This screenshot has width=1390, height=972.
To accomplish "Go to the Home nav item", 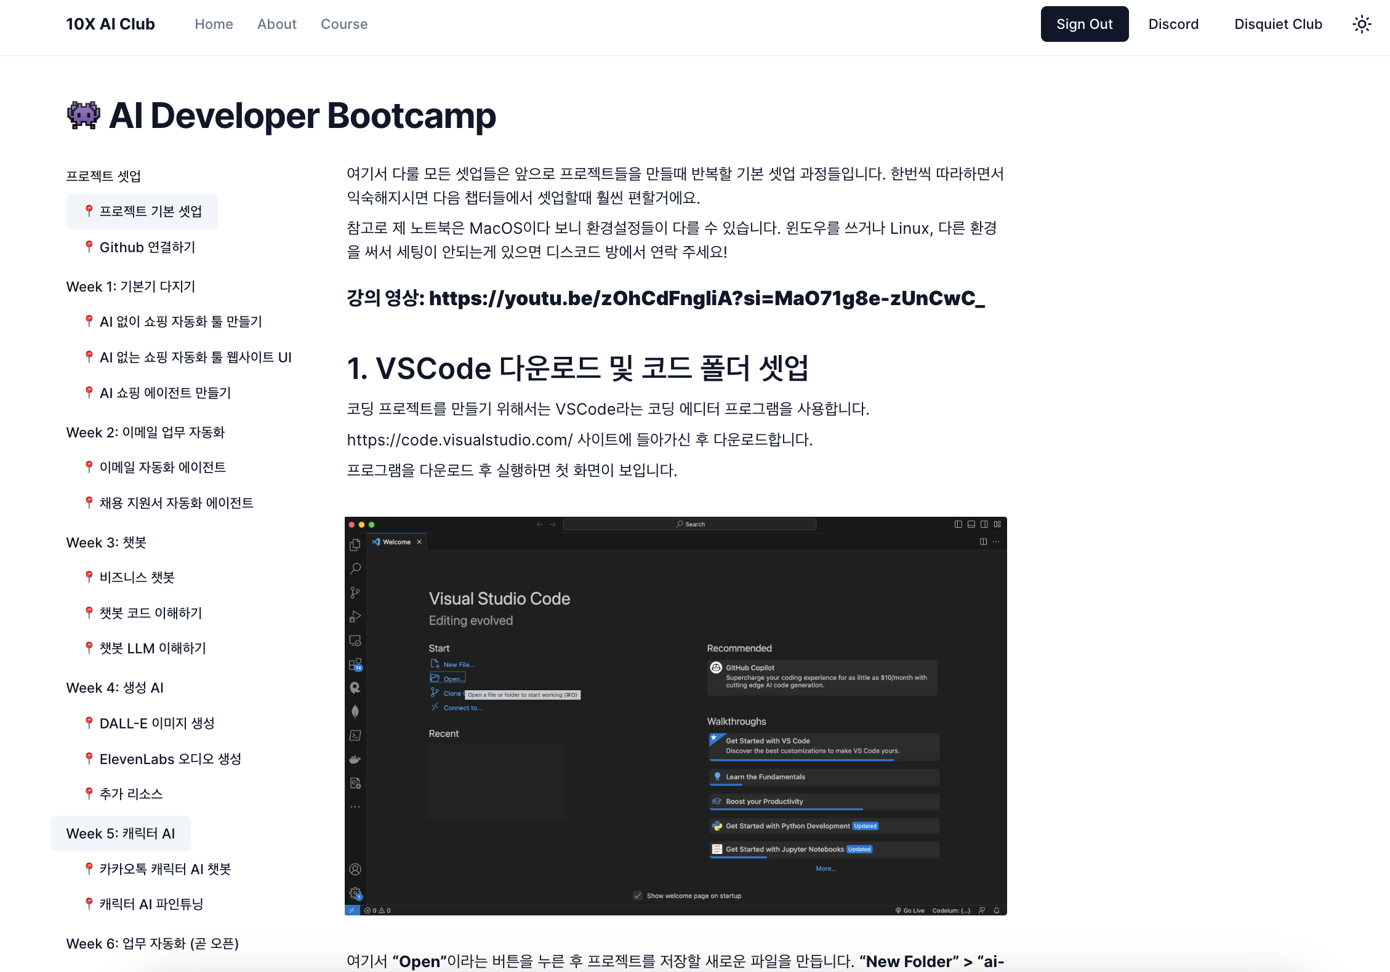I will click(x=214, y=24).
